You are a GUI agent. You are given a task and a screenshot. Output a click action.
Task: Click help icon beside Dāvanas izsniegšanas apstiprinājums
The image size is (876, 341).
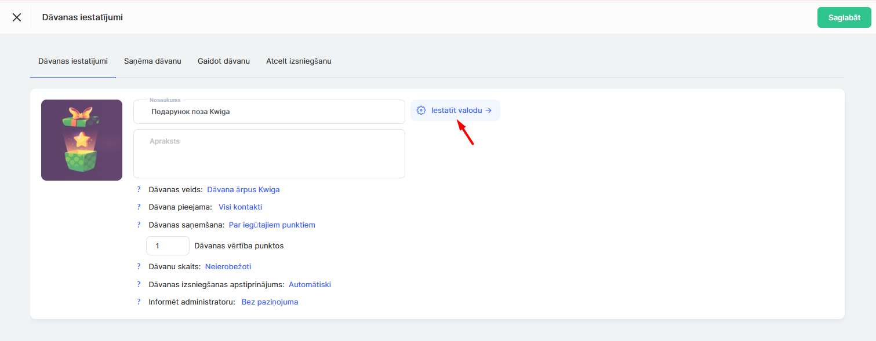[139, 284]
